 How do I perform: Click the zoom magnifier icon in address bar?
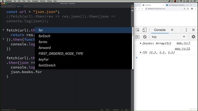(x=184, y=9)
